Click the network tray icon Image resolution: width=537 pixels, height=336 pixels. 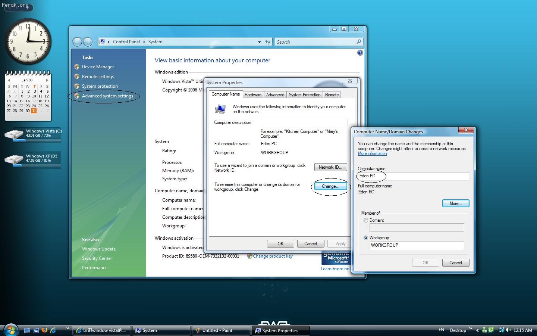[501, 330]
